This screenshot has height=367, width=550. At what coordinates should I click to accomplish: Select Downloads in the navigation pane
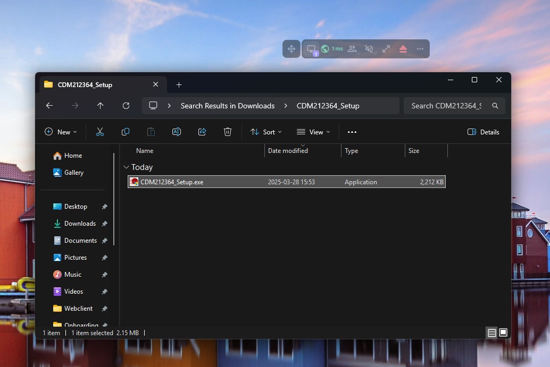pyautogui.click(x=80, y=224)
